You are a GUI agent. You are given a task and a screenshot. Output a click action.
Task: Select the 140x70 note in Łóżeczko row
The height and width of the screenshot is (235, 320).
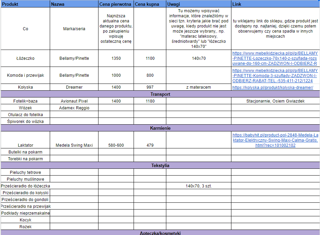pyautogui.click(x=199, y=58)
